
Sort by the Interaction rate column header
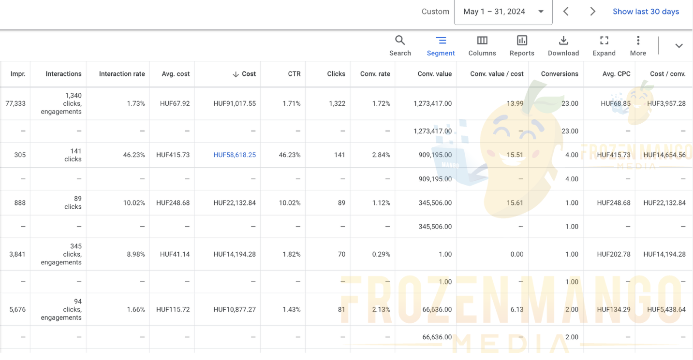122,74
